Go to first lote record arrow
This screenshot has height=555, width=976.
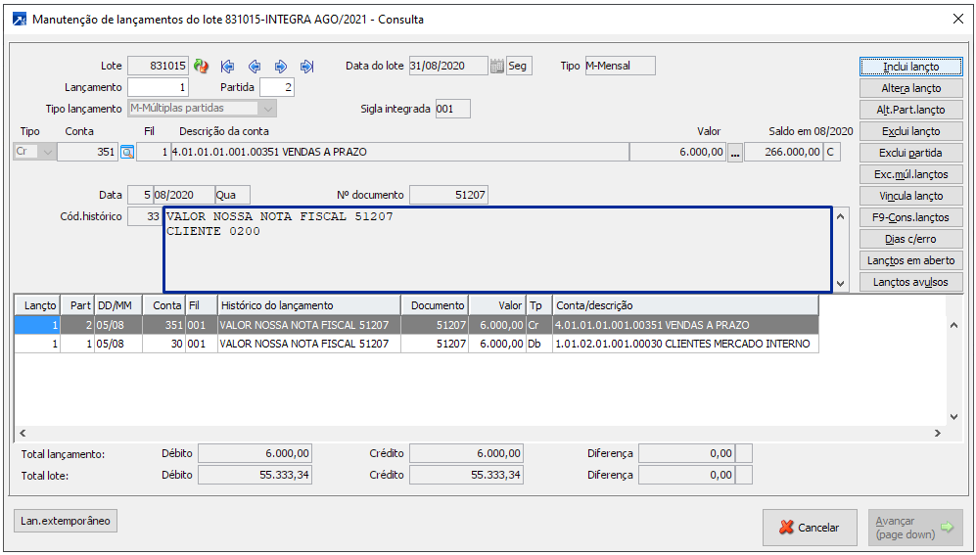[x=228, y=67]
